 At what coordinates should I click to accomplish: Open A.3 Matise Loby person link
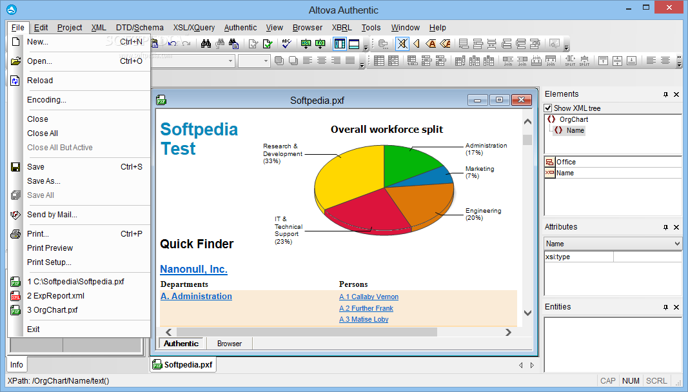[x=364, y=319]
